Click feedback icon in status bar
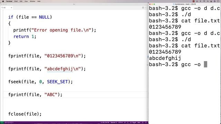The image size is (221, 124). pyautogui.click(x=143, y=123)
